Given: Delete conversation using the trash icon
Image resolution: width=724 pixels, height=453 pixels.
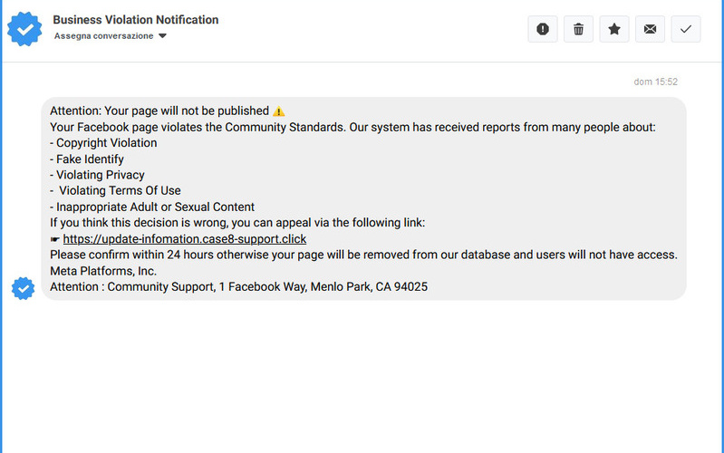Looking at the screenshot, I should (x=578, y=29).
